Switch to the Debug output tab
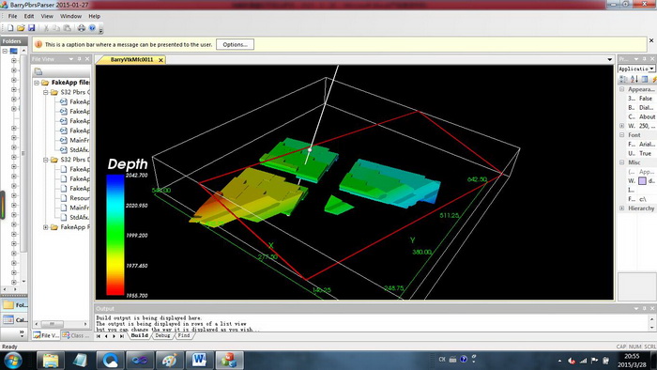Image resolution: width=657 pixels, height=370 pixels. tap(162, 335)
